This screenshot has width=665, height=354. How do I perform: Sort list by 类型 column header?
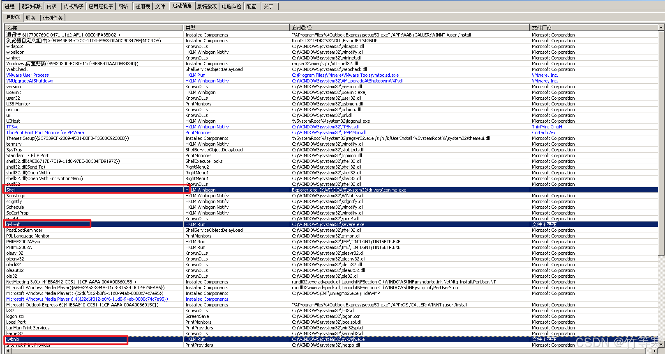click(x=236, y=27)
